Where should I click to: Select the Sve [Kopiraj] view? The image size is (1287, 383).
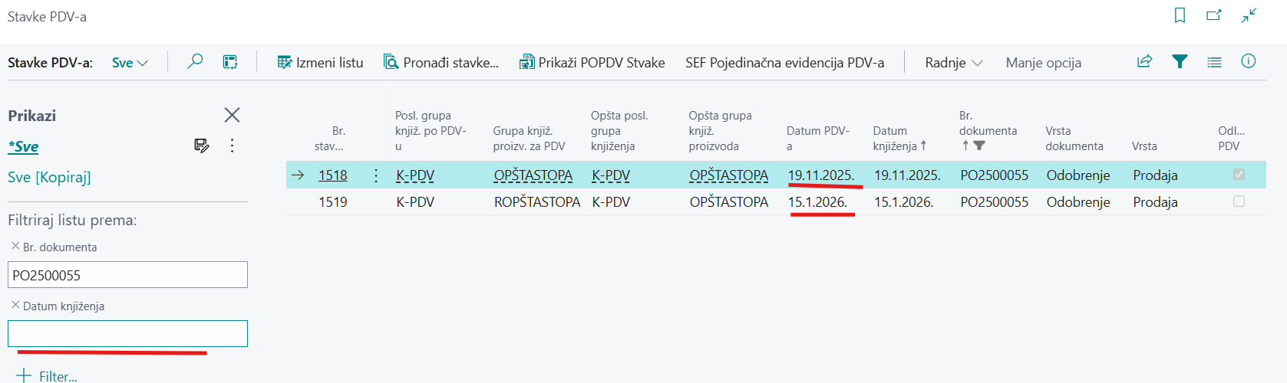click(x=49, y=177)
